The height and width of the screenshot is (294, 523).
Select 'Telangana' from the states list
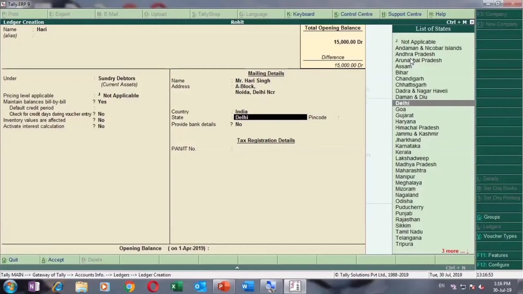click(x=408, y=238)
